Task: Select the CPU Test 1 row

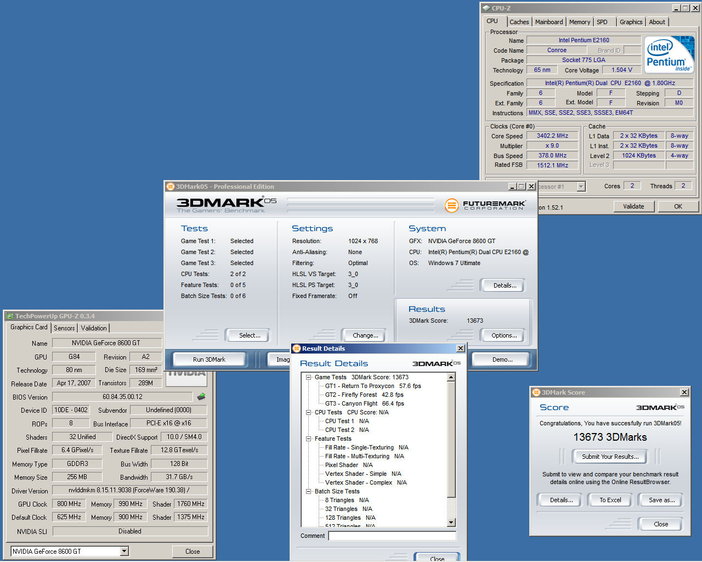Action: click(347, 421)
